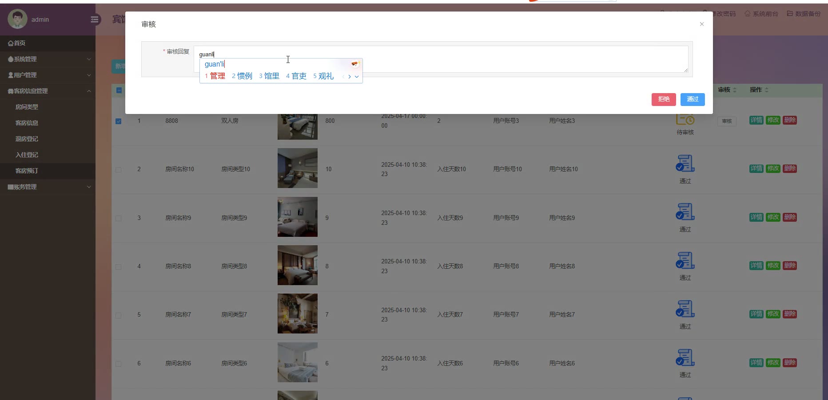Click the approved status icon in row 2
828x400 pixels.
(x=685, y=164)
